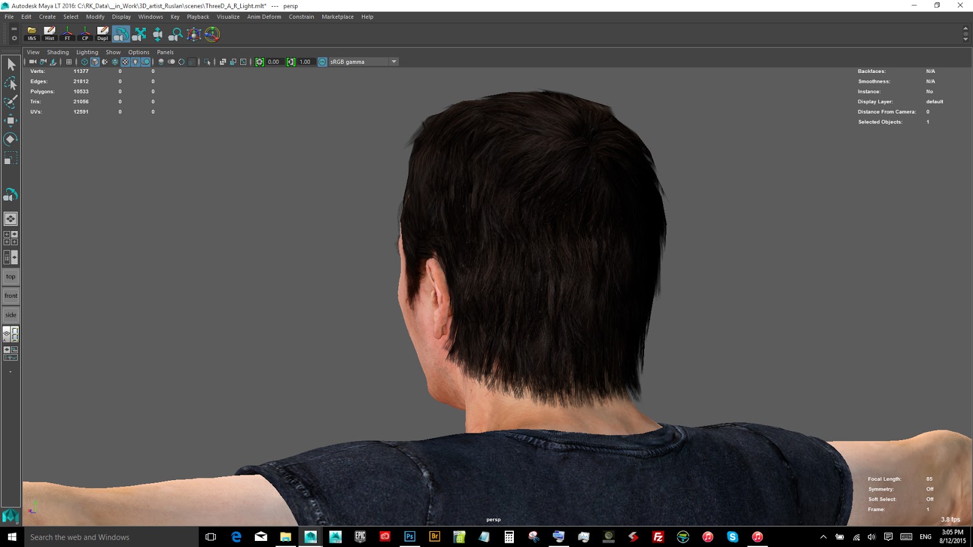The height and width of the screenshot is (547, 973).
Task: Select the Scale tool
Action: point(11,158)
